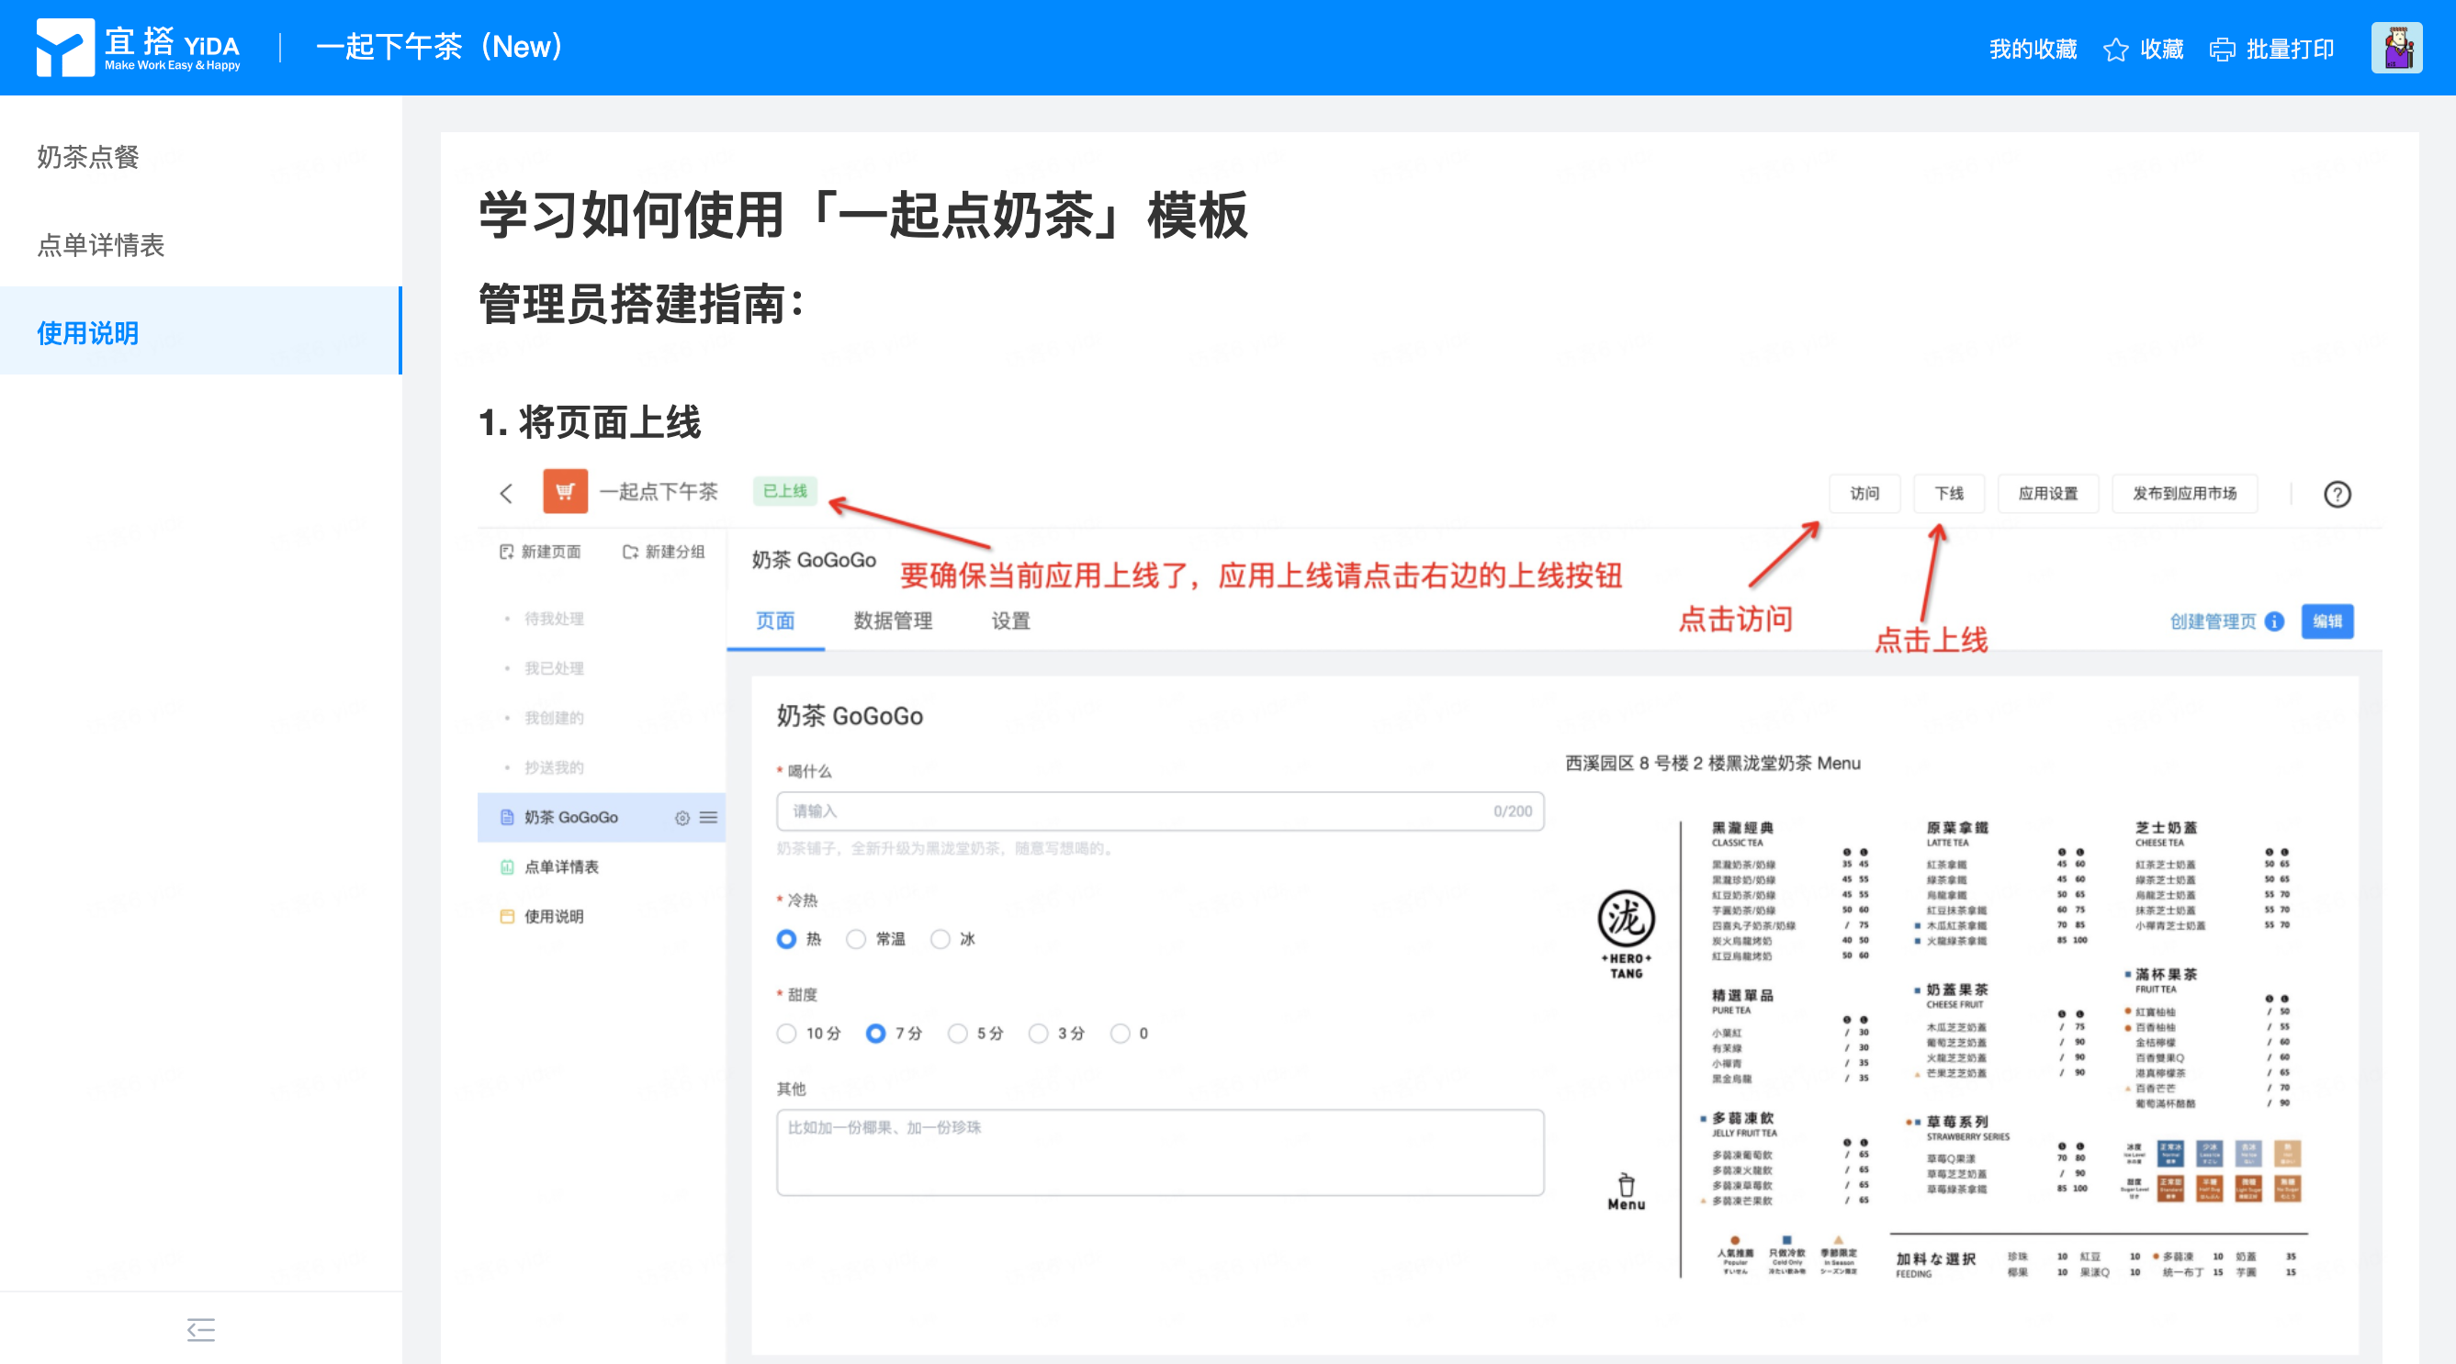Click the help question mark icon
The image size is (2456, 1364).
(2337, 495)
